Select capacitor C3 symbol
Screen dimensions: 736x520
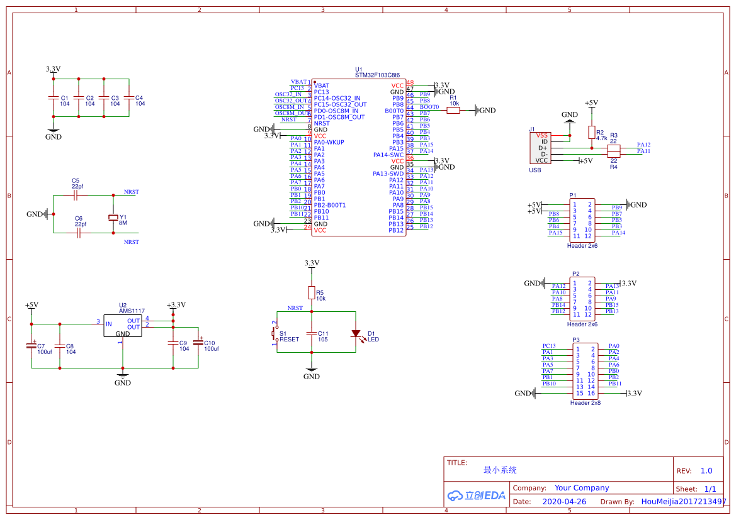[x=104, y=98]
